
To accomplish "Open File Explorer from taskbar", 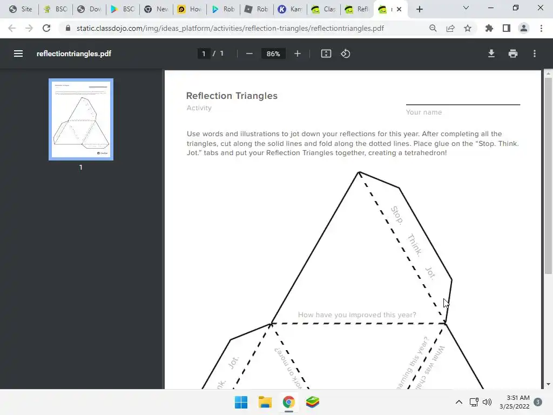I will point(265,402).
